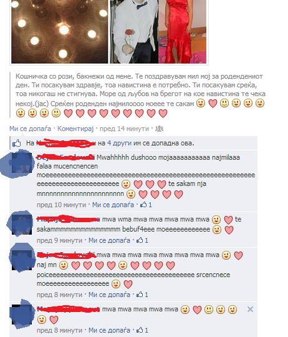
Task: Click the audience friends icon beside post timestamp
Action: pyautogui.click(x=159, y=129)
